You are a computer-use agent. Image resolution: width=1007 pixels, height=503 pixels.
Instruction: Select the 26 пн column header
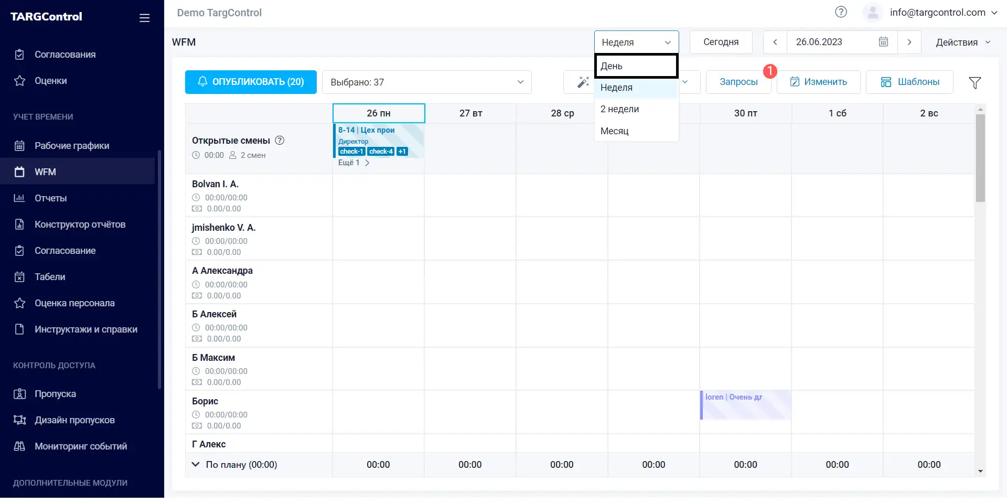379,113
